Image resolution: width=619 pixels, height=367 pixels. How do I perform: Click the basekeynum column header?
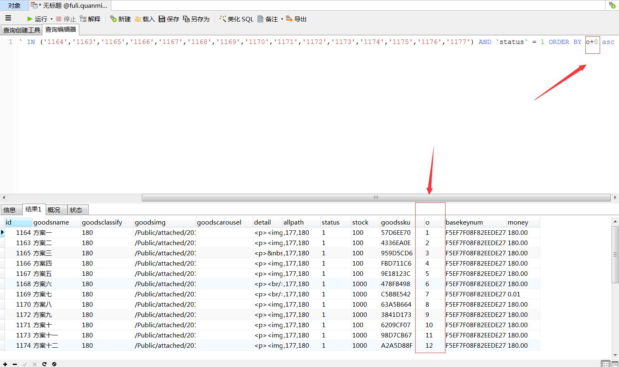[x=476, y=222]
